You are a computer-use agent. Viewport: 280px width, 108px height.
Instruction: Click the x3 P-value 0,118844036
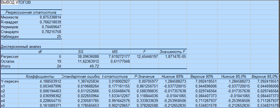point(148,96)
